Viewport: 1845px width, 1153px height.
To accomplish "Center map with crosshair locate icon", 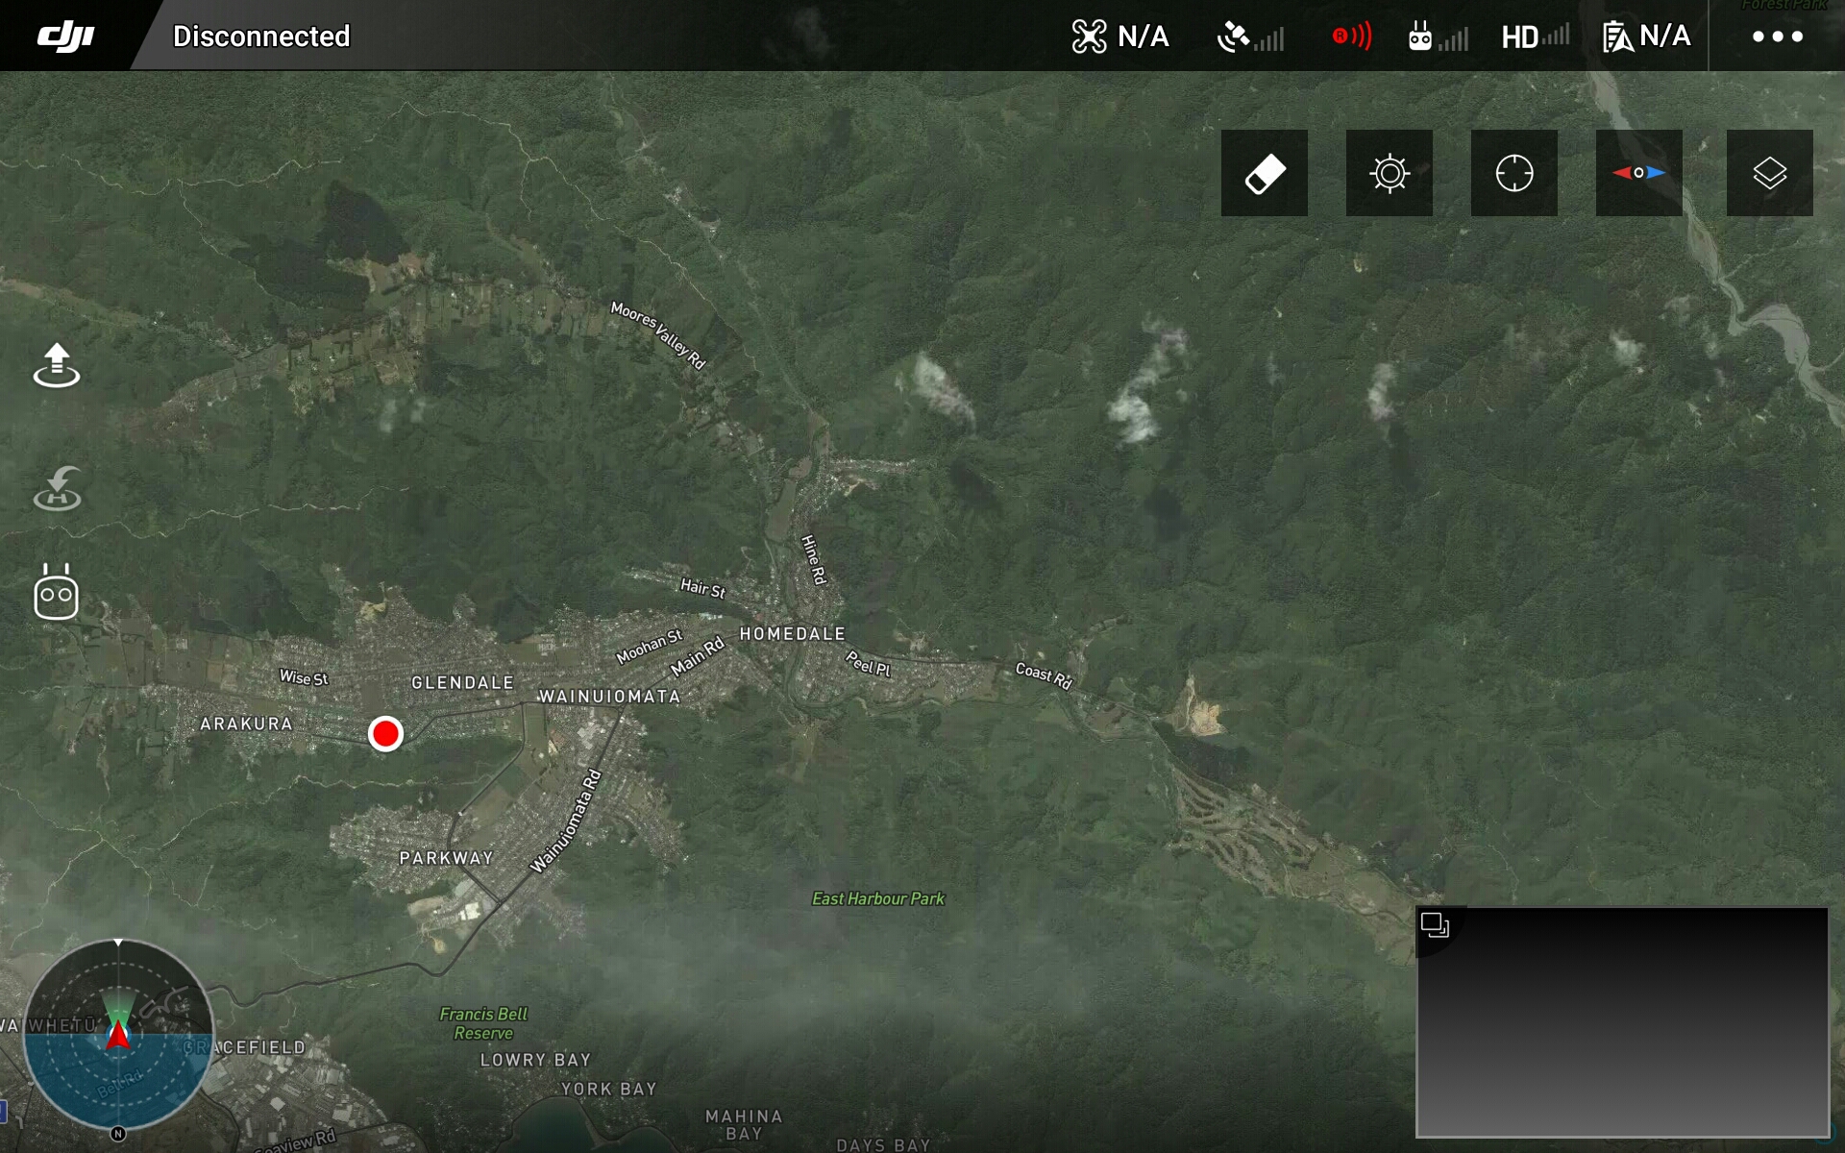I will [x=1514, y=173].
